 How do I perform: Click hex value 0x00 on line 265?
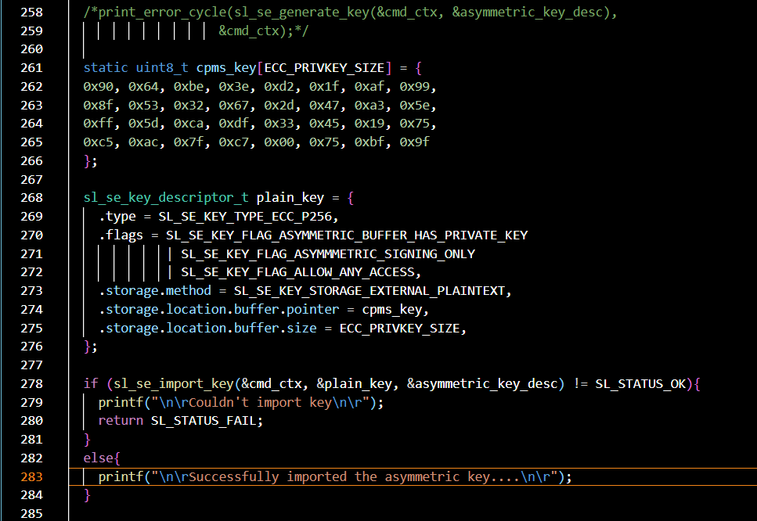[x=279, y=142]
